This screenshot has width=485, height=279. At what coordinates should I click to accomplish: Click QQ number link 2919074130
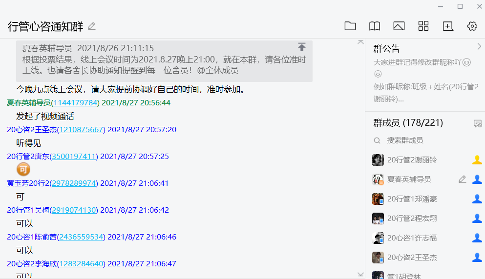(74, 210)
